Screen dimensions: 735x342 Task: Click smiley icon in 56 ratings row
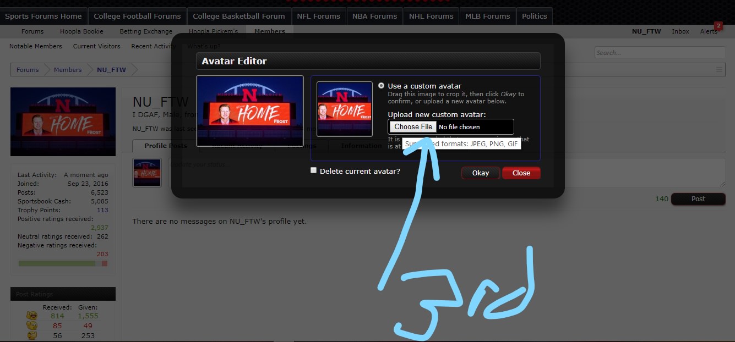pyautogui.click(x=32, y=335)
